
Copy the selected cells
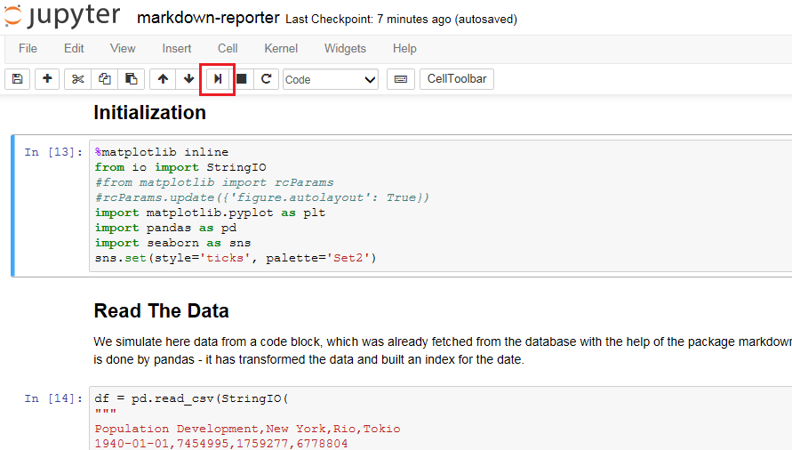click(x=105, y=79)
